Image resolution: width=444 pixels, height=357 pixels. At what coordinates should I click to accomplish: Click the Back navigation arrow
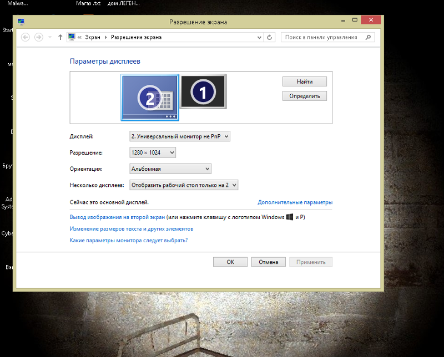[25, 37]
